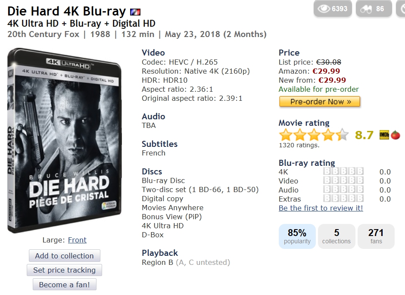The height and width of the screenshot is (295, 405).
Task: Click the Audio rating boxes row
Action: pos(343,189)
